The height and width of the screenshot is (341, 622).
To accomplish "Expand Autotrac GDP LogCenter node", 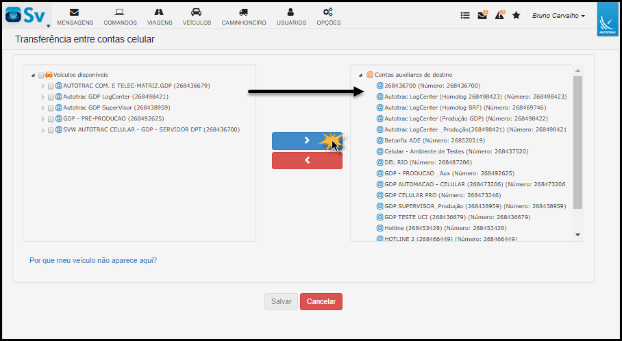I will tap(43, 97).
